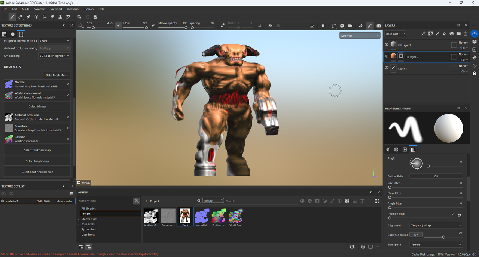Add a paint layer in Layers
Screen dimensions: 479x257
(x=437, y=34)
